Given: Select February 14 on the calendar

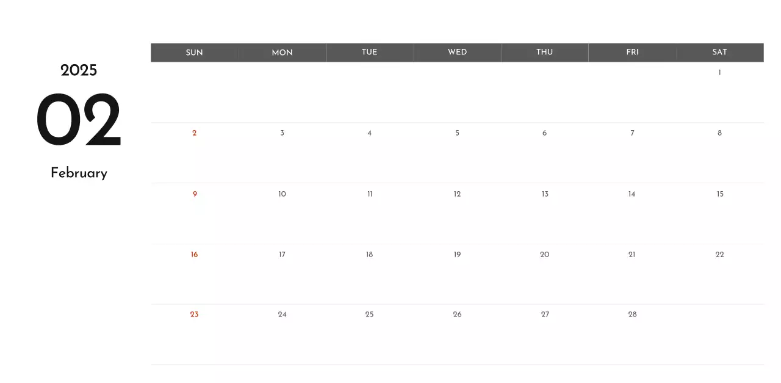Looking at the screenshot, I should point(632,194).
